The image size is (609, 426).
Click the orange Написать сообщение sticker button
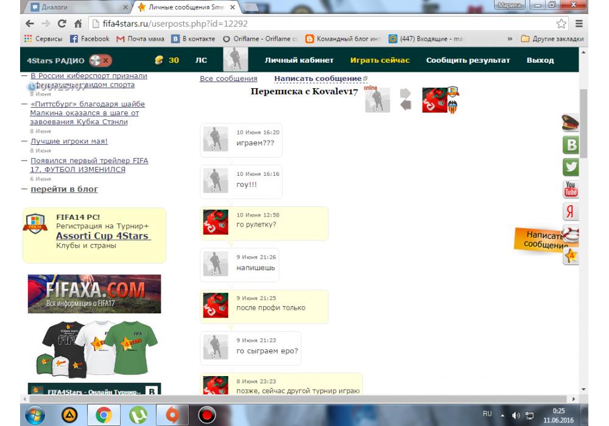545,240
